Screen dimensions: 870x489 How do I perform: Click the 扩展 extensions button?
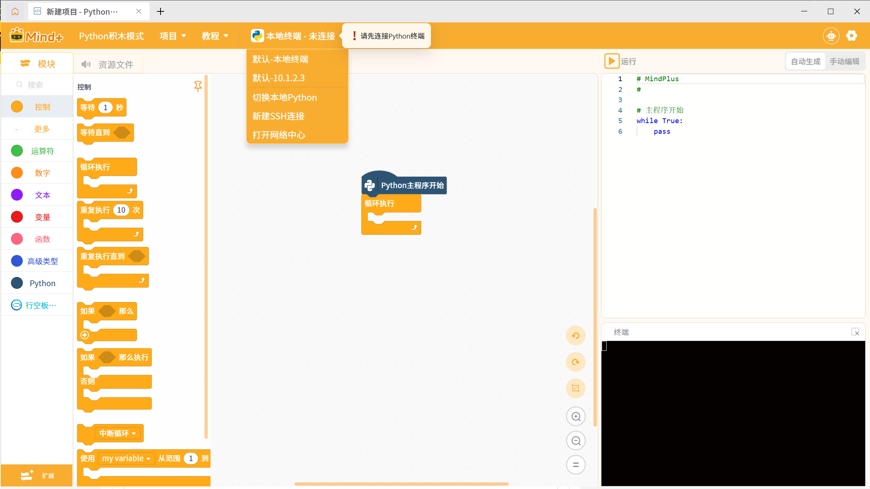tap(37, 475)
